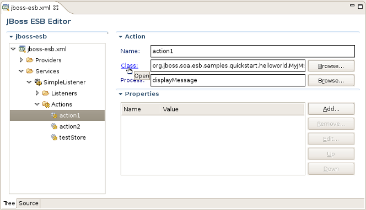366x210 pixels.
Task: Select the 'Services' tree label
Action: [x=47, y=71]
